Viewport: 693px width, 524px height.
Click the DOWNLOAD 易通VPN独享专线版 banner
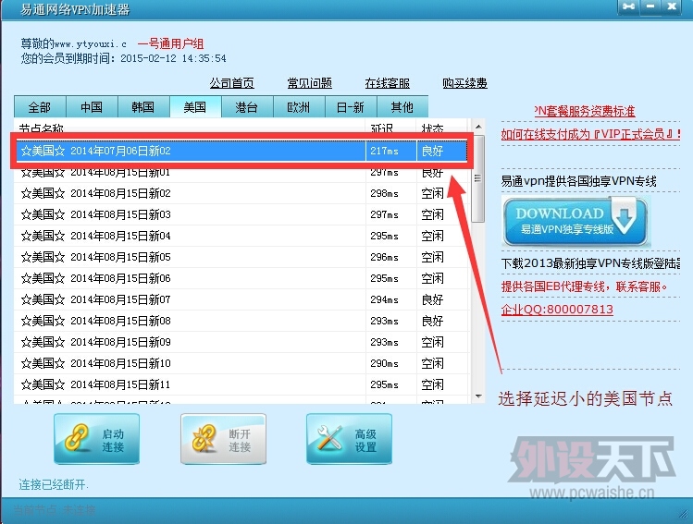click(x=575, y=221)
